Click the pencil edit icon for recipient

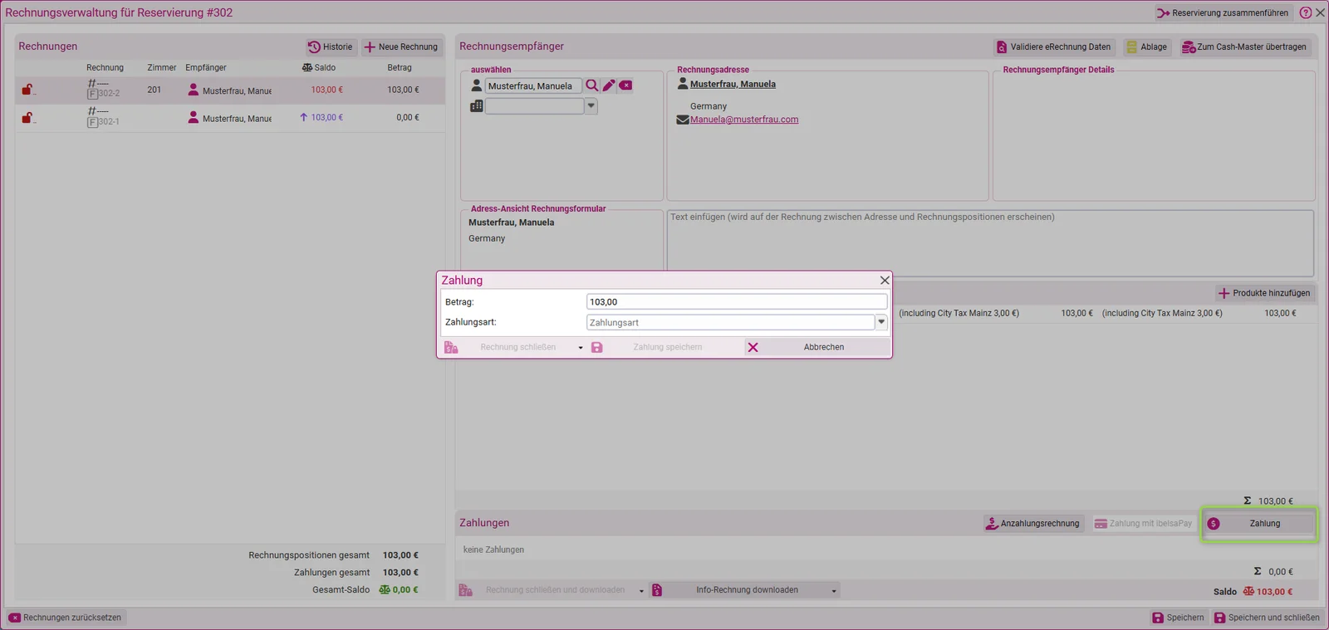pyautogui.click(x=609, y=85)
